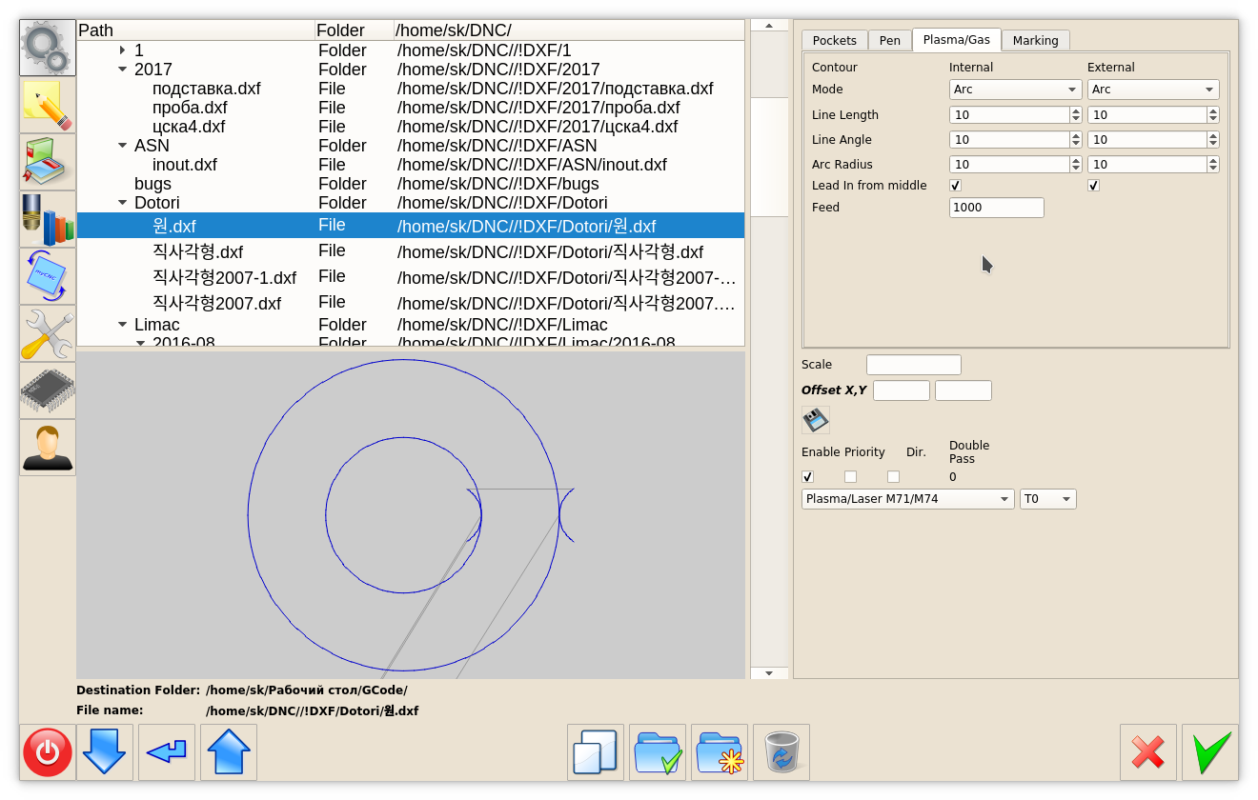
Task: Collapse the ASN folder
Action: click(123, 146)
